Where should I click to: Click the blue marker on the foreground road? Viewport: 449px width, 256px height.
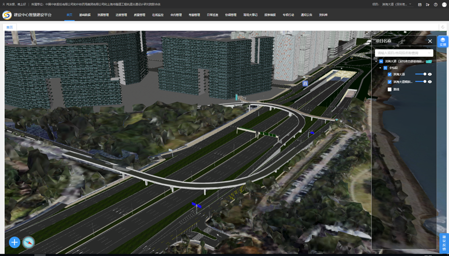coord(197,205)
